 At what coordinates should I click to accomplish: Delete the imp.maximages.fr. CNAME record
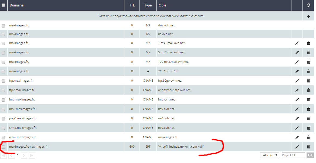[308, 100]
